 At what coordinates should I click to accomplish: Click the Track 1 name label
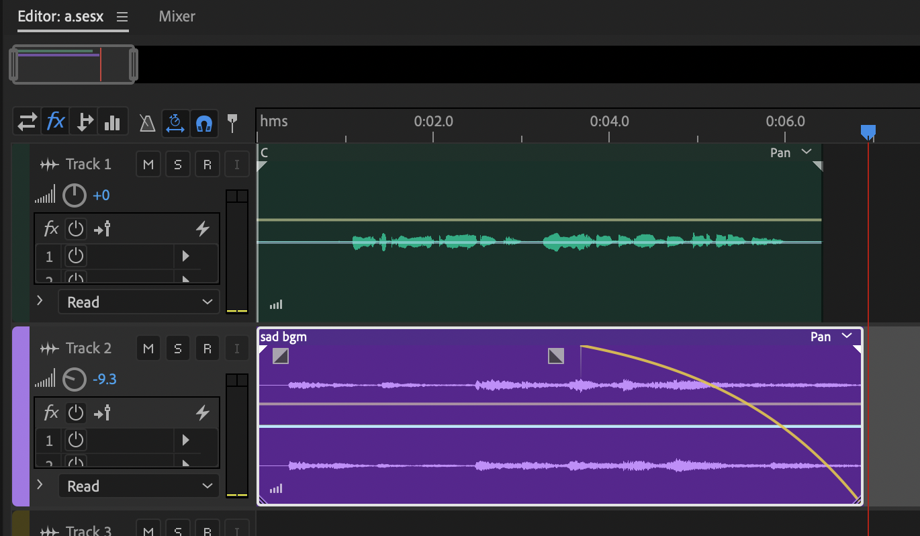89,165
